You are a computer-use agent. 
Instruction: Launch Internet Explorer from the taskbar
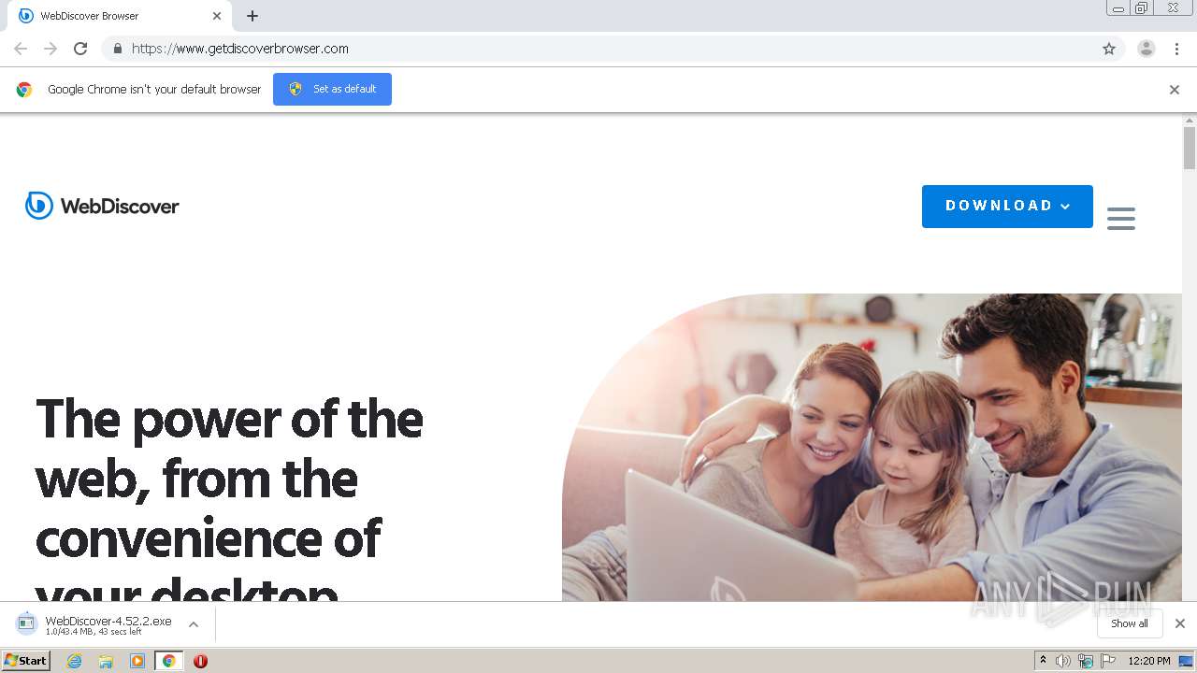tap(75, 661)
